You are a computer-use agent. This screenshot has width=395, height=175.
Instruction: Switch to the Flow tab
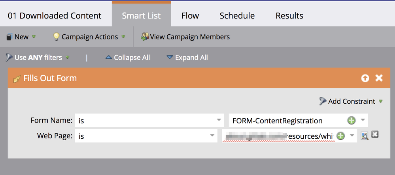[x=190, y=15]
